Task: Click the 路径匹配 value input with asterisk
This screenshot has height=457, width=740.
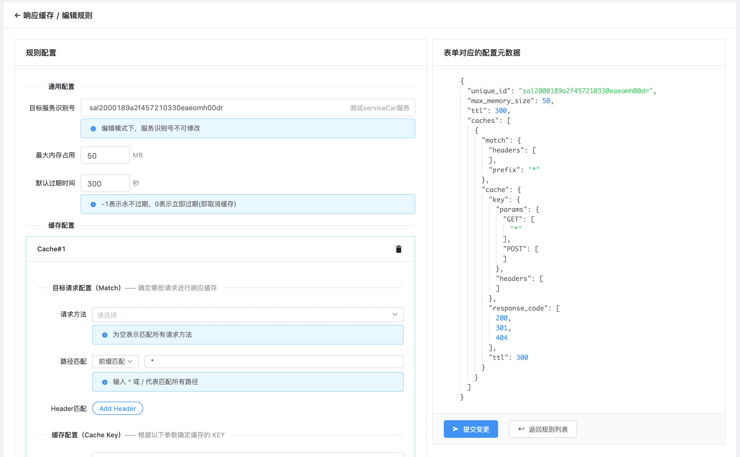Action: coord(274,362)
